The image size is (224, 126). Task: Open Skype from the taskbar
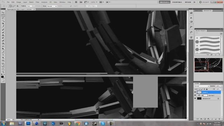tap(103, 124)
